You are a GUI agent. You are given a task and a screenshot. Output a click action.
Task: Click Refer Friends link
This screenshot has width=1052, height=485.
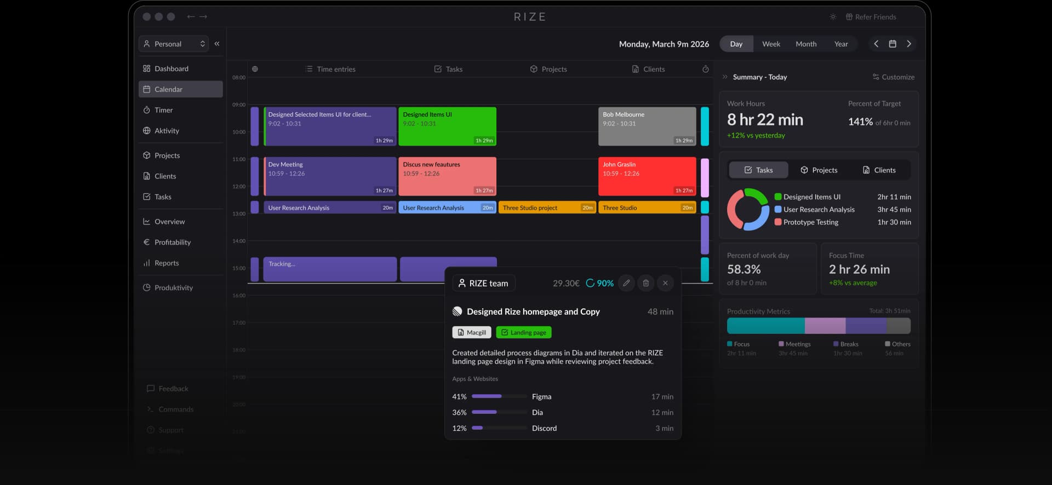pos(871,17)
